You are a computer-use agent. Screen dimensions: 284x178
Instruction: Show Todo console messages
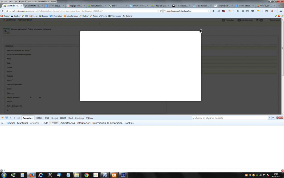[45, 123]
